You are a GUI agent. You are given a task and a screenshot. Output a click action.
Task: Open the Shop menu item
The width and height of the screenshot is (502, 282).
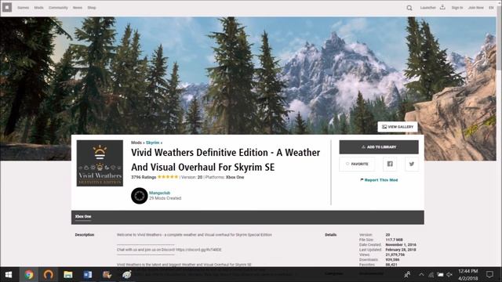[x=92, y=8]
